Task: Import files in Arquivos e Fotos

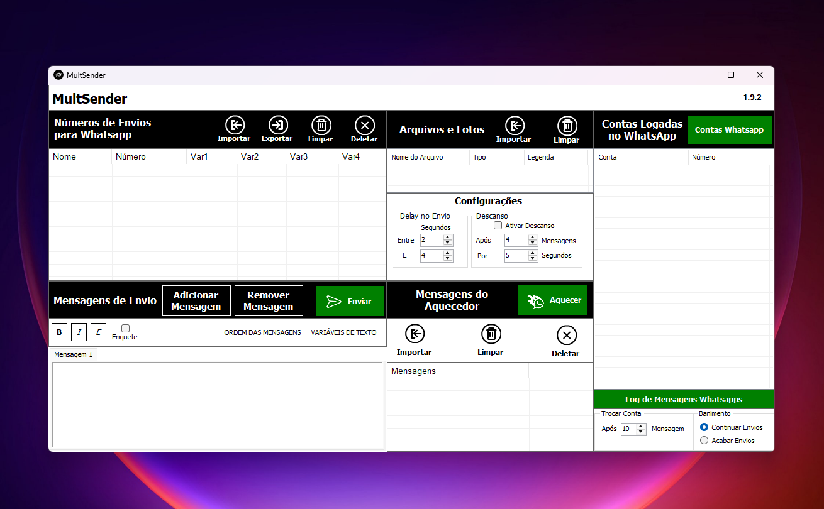Action: [514, 125]
